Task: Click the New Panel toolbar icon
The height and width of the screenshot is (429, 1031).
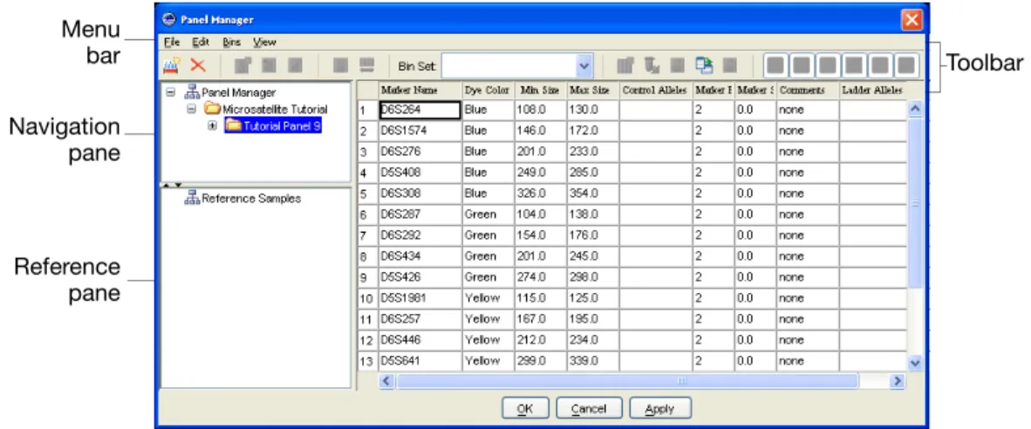Action: 172,65
